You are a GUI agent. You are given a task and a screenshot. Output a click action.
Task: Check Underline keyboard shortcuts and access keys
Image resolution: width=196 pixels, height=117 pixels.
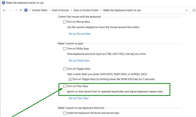pyautogui.click(x=65, y=113)
